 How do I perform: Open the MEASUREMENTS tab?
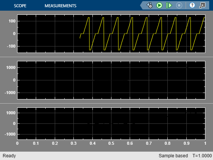pos(60,6)
